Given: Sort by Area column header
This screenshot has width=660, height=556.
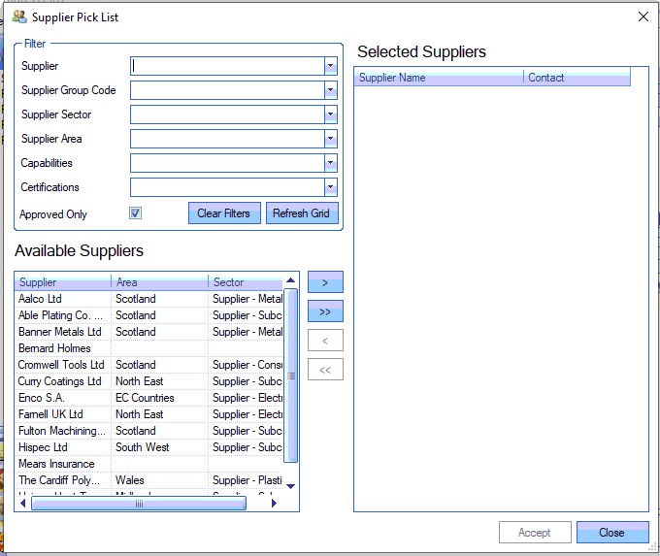Looking at the screenshot, I should pyautogui.click(x=159, y=282).
